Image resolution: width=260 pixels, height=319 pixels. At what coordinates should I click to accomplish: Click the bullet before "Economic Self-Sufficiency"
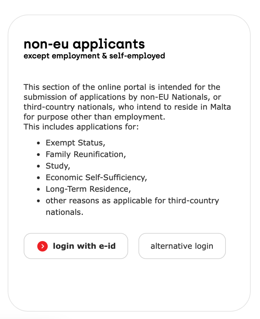[38, 178]
